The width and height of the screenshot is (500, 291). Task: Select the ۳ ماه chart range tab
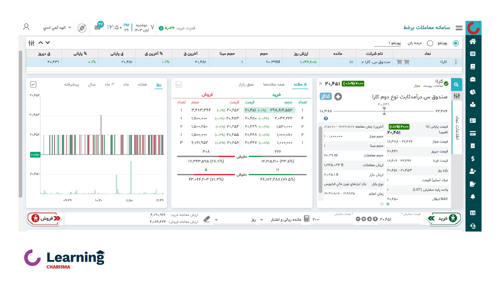click(x=109, y=85)
